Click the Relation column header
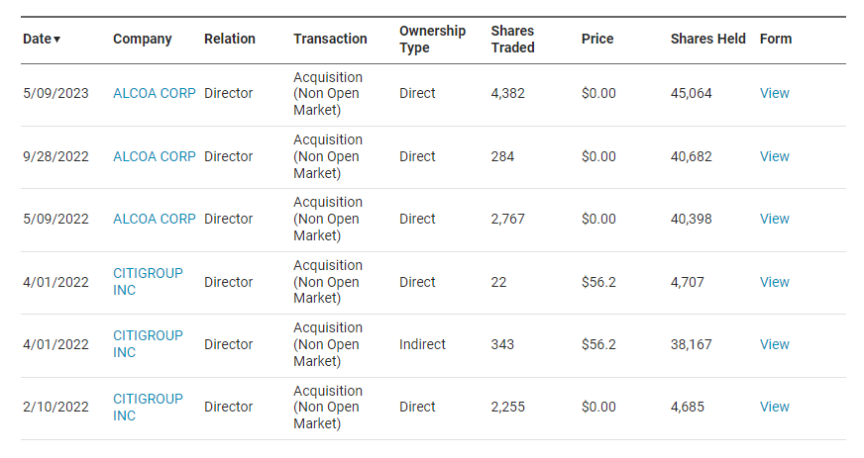864x458 pixels. click(x=230, y=39)
